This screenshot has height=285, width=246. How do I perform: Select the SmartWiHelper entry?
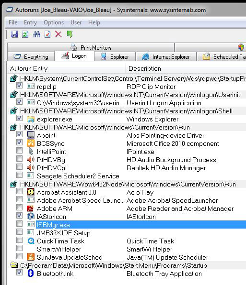[x=59, y=249]
